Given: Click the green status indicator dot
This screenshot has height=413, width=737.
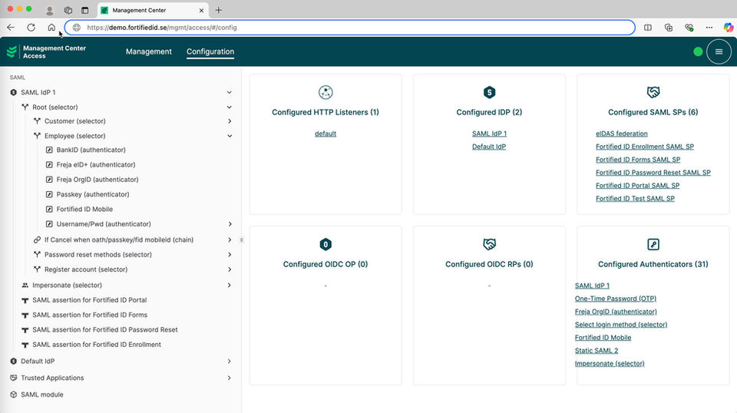Looking at the screenshot, I should (698, 51).
